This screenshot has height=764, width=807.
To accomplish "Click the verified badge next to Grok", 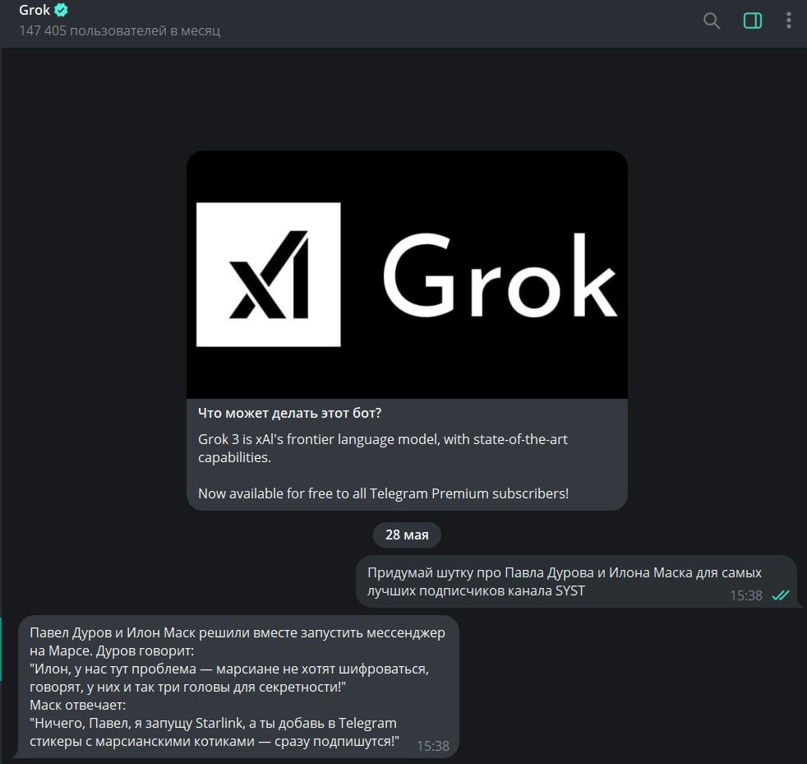I will point(61,10).
